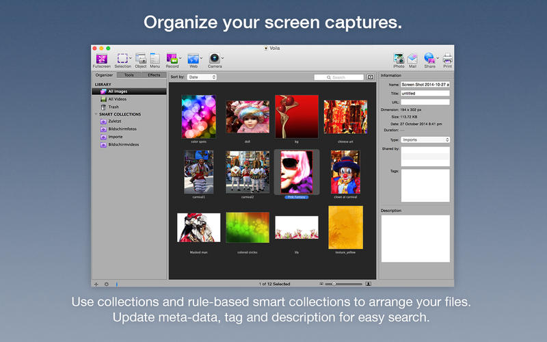Export to iPhoto icon
This screenshot has height=342, width=547.
399,59
